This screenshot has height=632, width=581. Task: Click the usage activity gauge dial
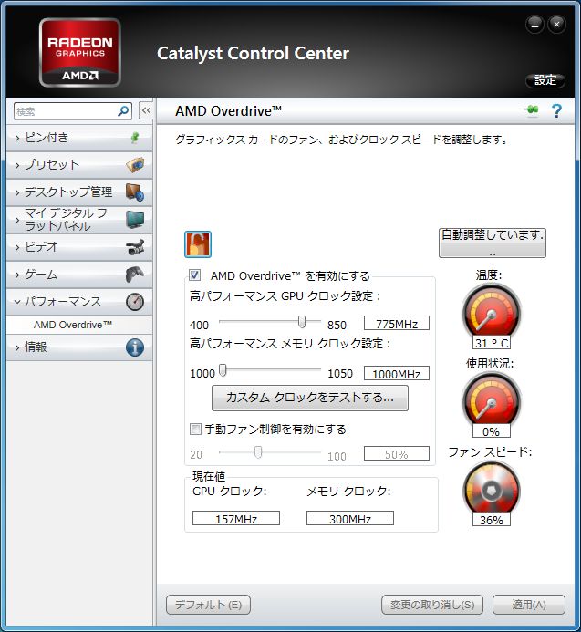coord(491,399)
